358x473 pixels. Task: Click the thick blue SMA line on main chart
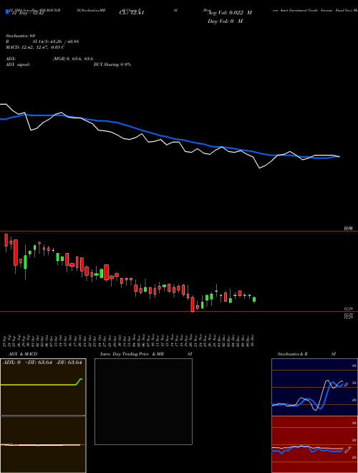coord(169,138)
